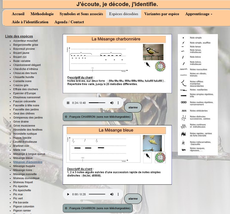Click the Mésange charbonnière bird photo
Screen dimensions: 230x214
click(153, 52)
